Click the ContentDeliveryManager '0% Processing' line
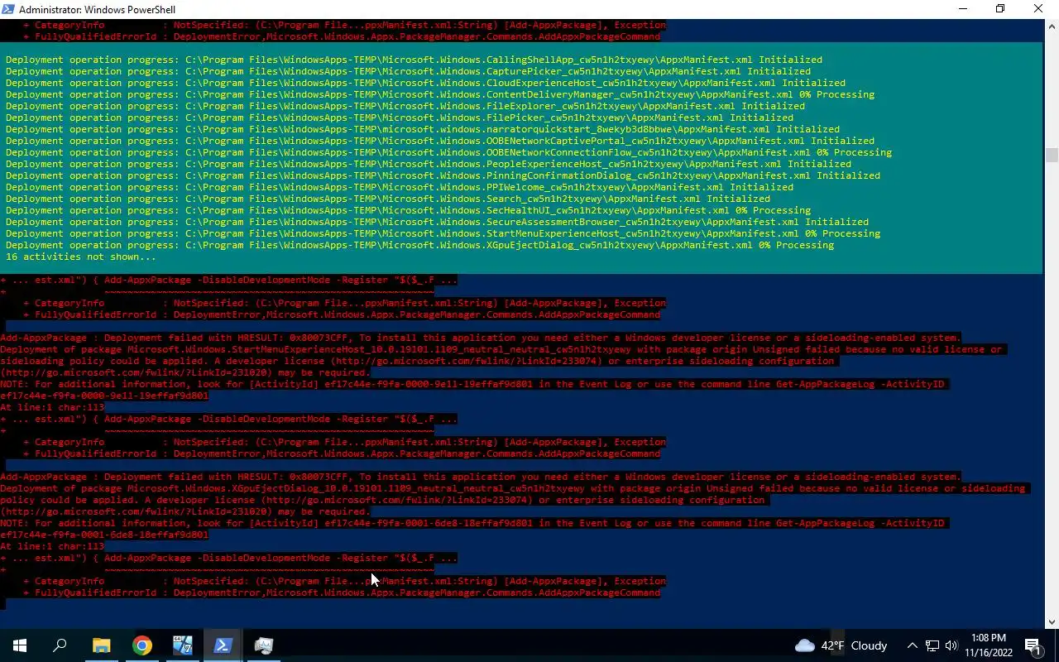This screenshot has width=1059, height=662. pos(440,94)
